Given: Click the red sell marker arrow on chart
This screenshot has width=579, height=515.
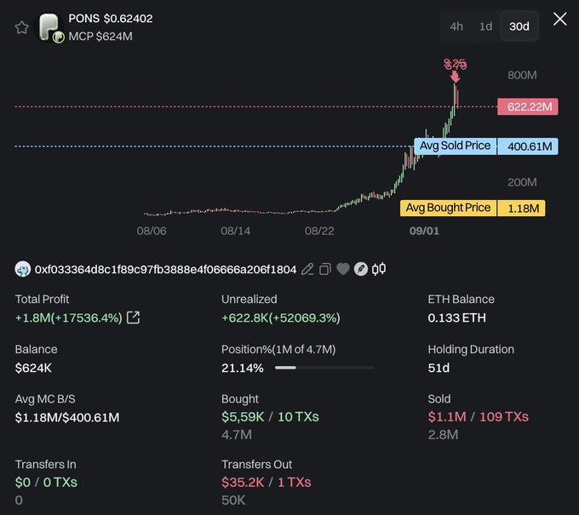Looking at the screenshot, I should tap(455, 77).
